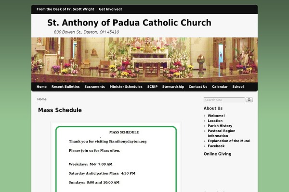Click the search magnifier button
Image resolution: width=289 pixels, height=192 pixels.
(249, 100)
